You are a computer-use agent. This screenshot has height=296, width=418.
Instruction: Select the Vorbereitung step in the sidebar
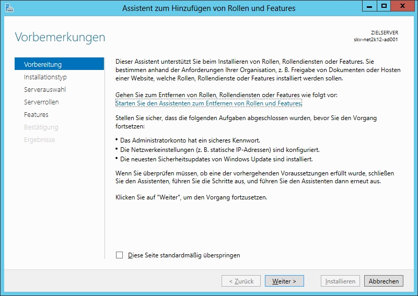pyautogui.click(x=43, y=65)
